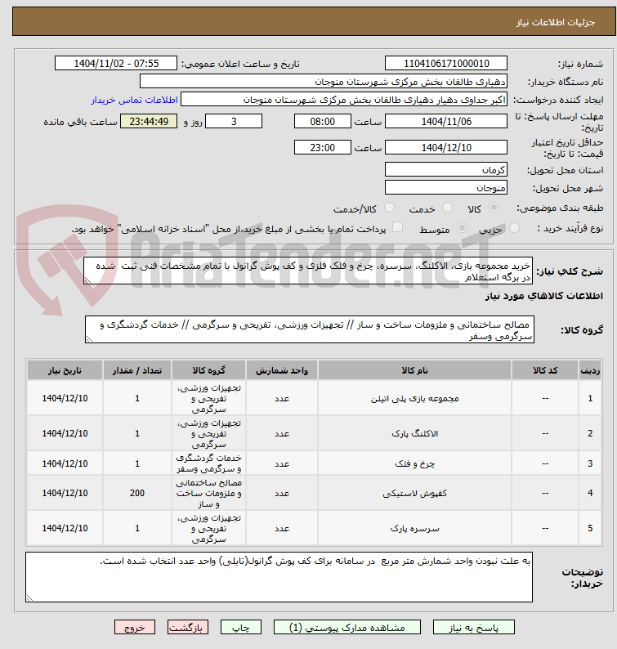Click the response deadline date 1404/11/06

click(446, 121)
